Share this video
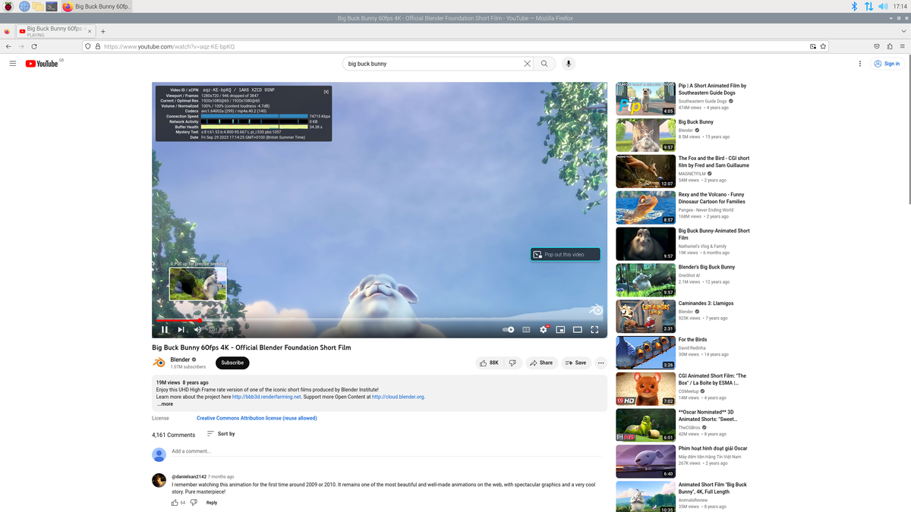Viewport: 911px width, 512px height. click(541, 363)
